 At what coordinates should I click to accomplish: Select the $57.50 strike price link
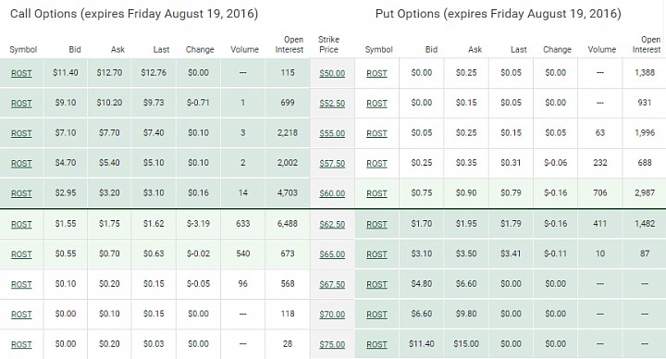pos(332,164)
